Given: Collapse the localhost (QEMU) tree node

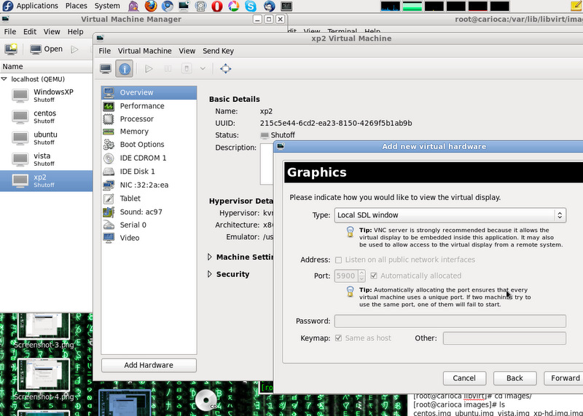Looking at the screenshot, I should coord(5,79).
